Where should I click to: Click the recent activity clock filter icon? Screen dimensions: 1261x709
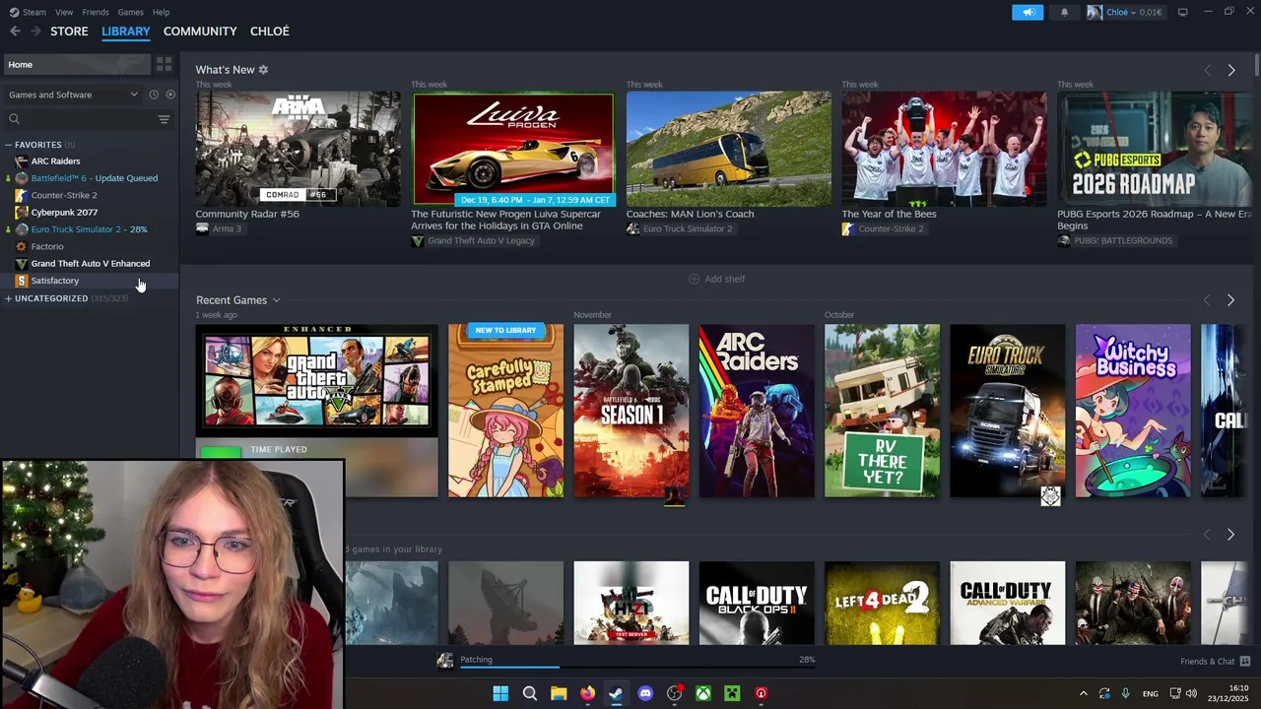pyautogui.click(x=154, y=95)
